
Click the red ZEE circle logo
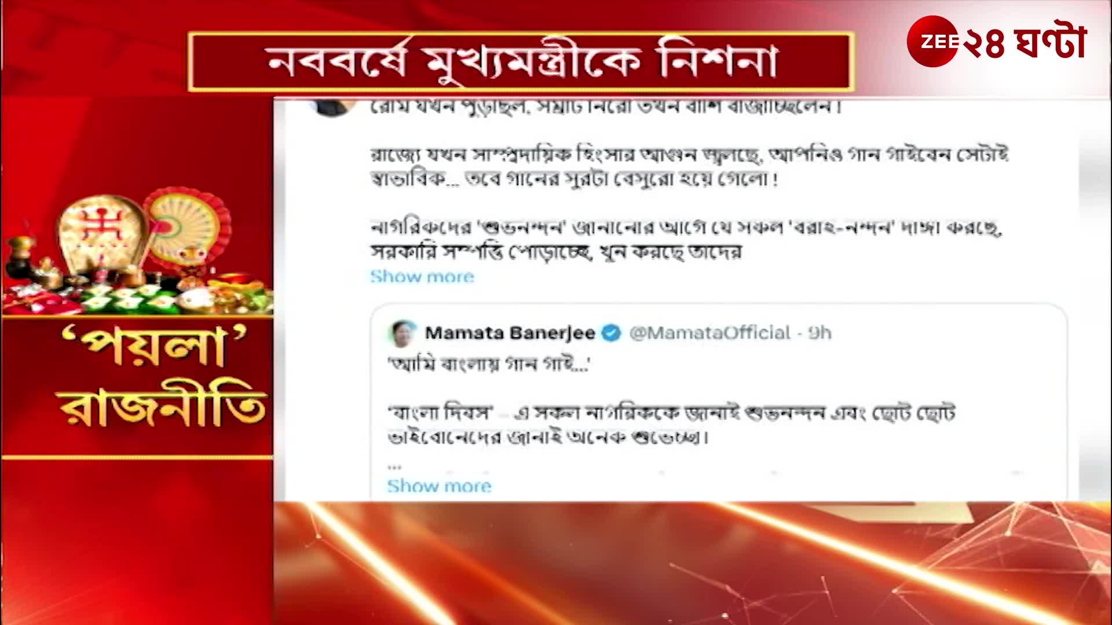932,41
